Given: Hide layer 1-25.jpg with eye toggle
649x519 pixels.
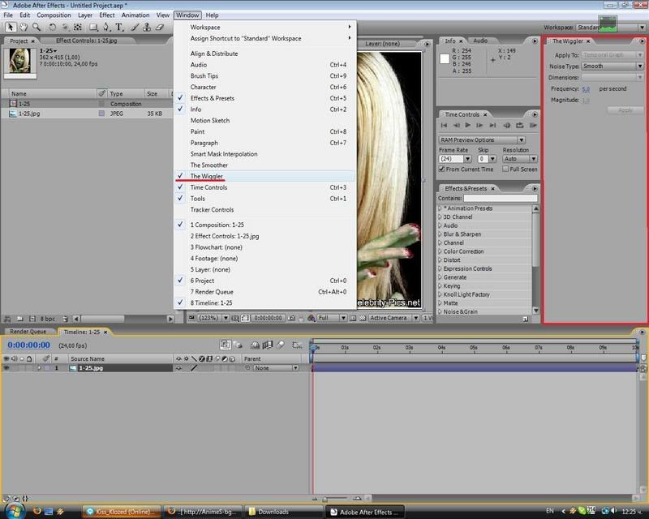Looking at the screenshot, I should (x=6, y=368).
